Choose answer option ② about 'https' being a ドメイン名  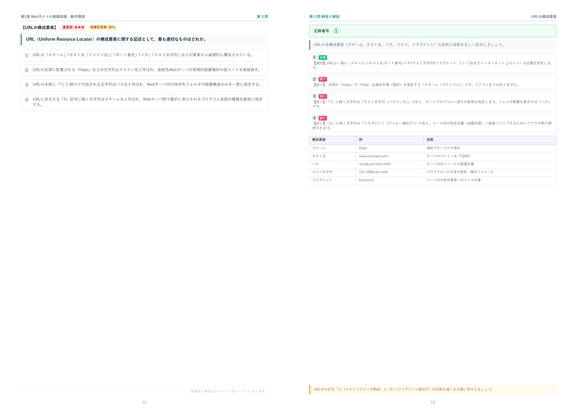pos(144,70)
